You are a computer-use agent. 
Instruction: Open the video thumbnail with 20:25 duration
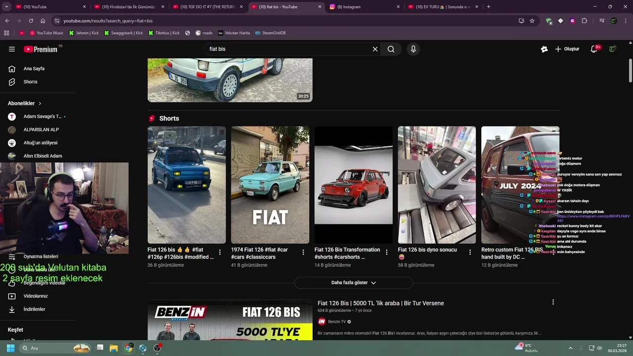point(230,80)
